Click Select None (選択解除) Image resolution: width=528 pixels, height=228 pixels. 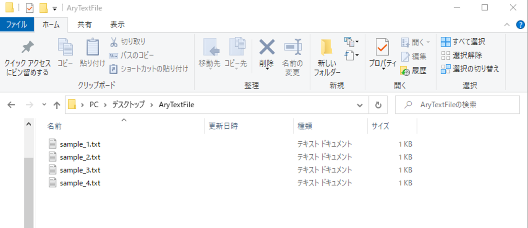(461, 55)
